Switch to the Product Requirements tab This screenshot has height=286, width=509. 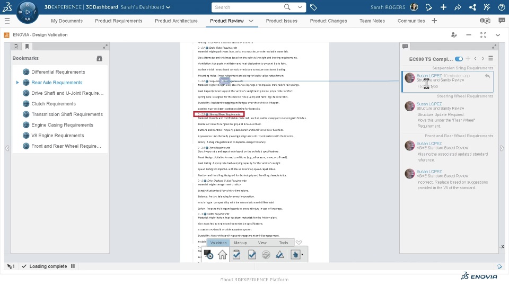point(118,21)
